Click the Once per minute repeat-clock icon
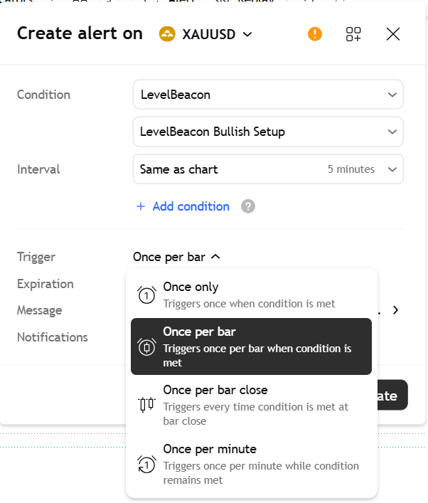 click(x=147, y=464)
